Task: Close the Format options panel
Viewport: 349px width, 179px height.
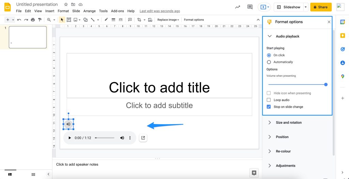Action: point(329,22)
